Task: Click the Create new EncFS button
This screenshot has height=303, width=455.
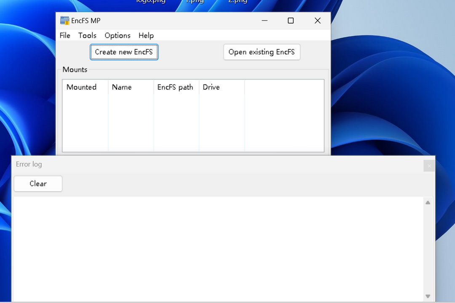Action: (124, 52)
